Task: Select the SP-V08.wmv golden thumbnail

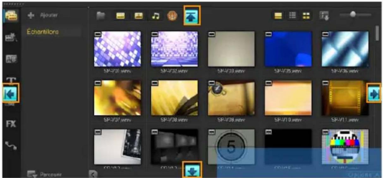Action: 174,97
